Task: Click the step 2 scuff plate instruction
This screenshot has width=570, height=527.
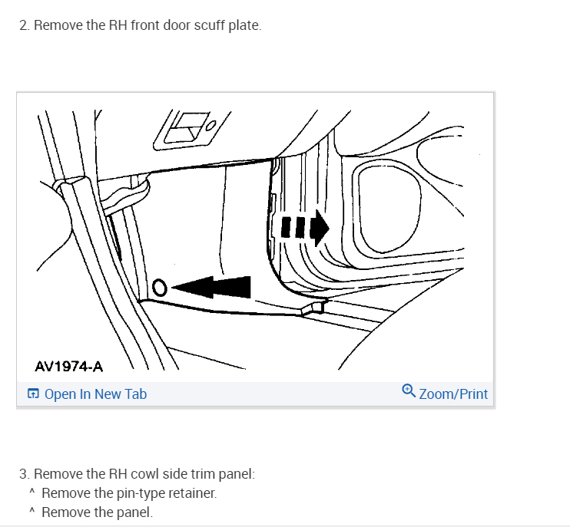Action: 141,25
